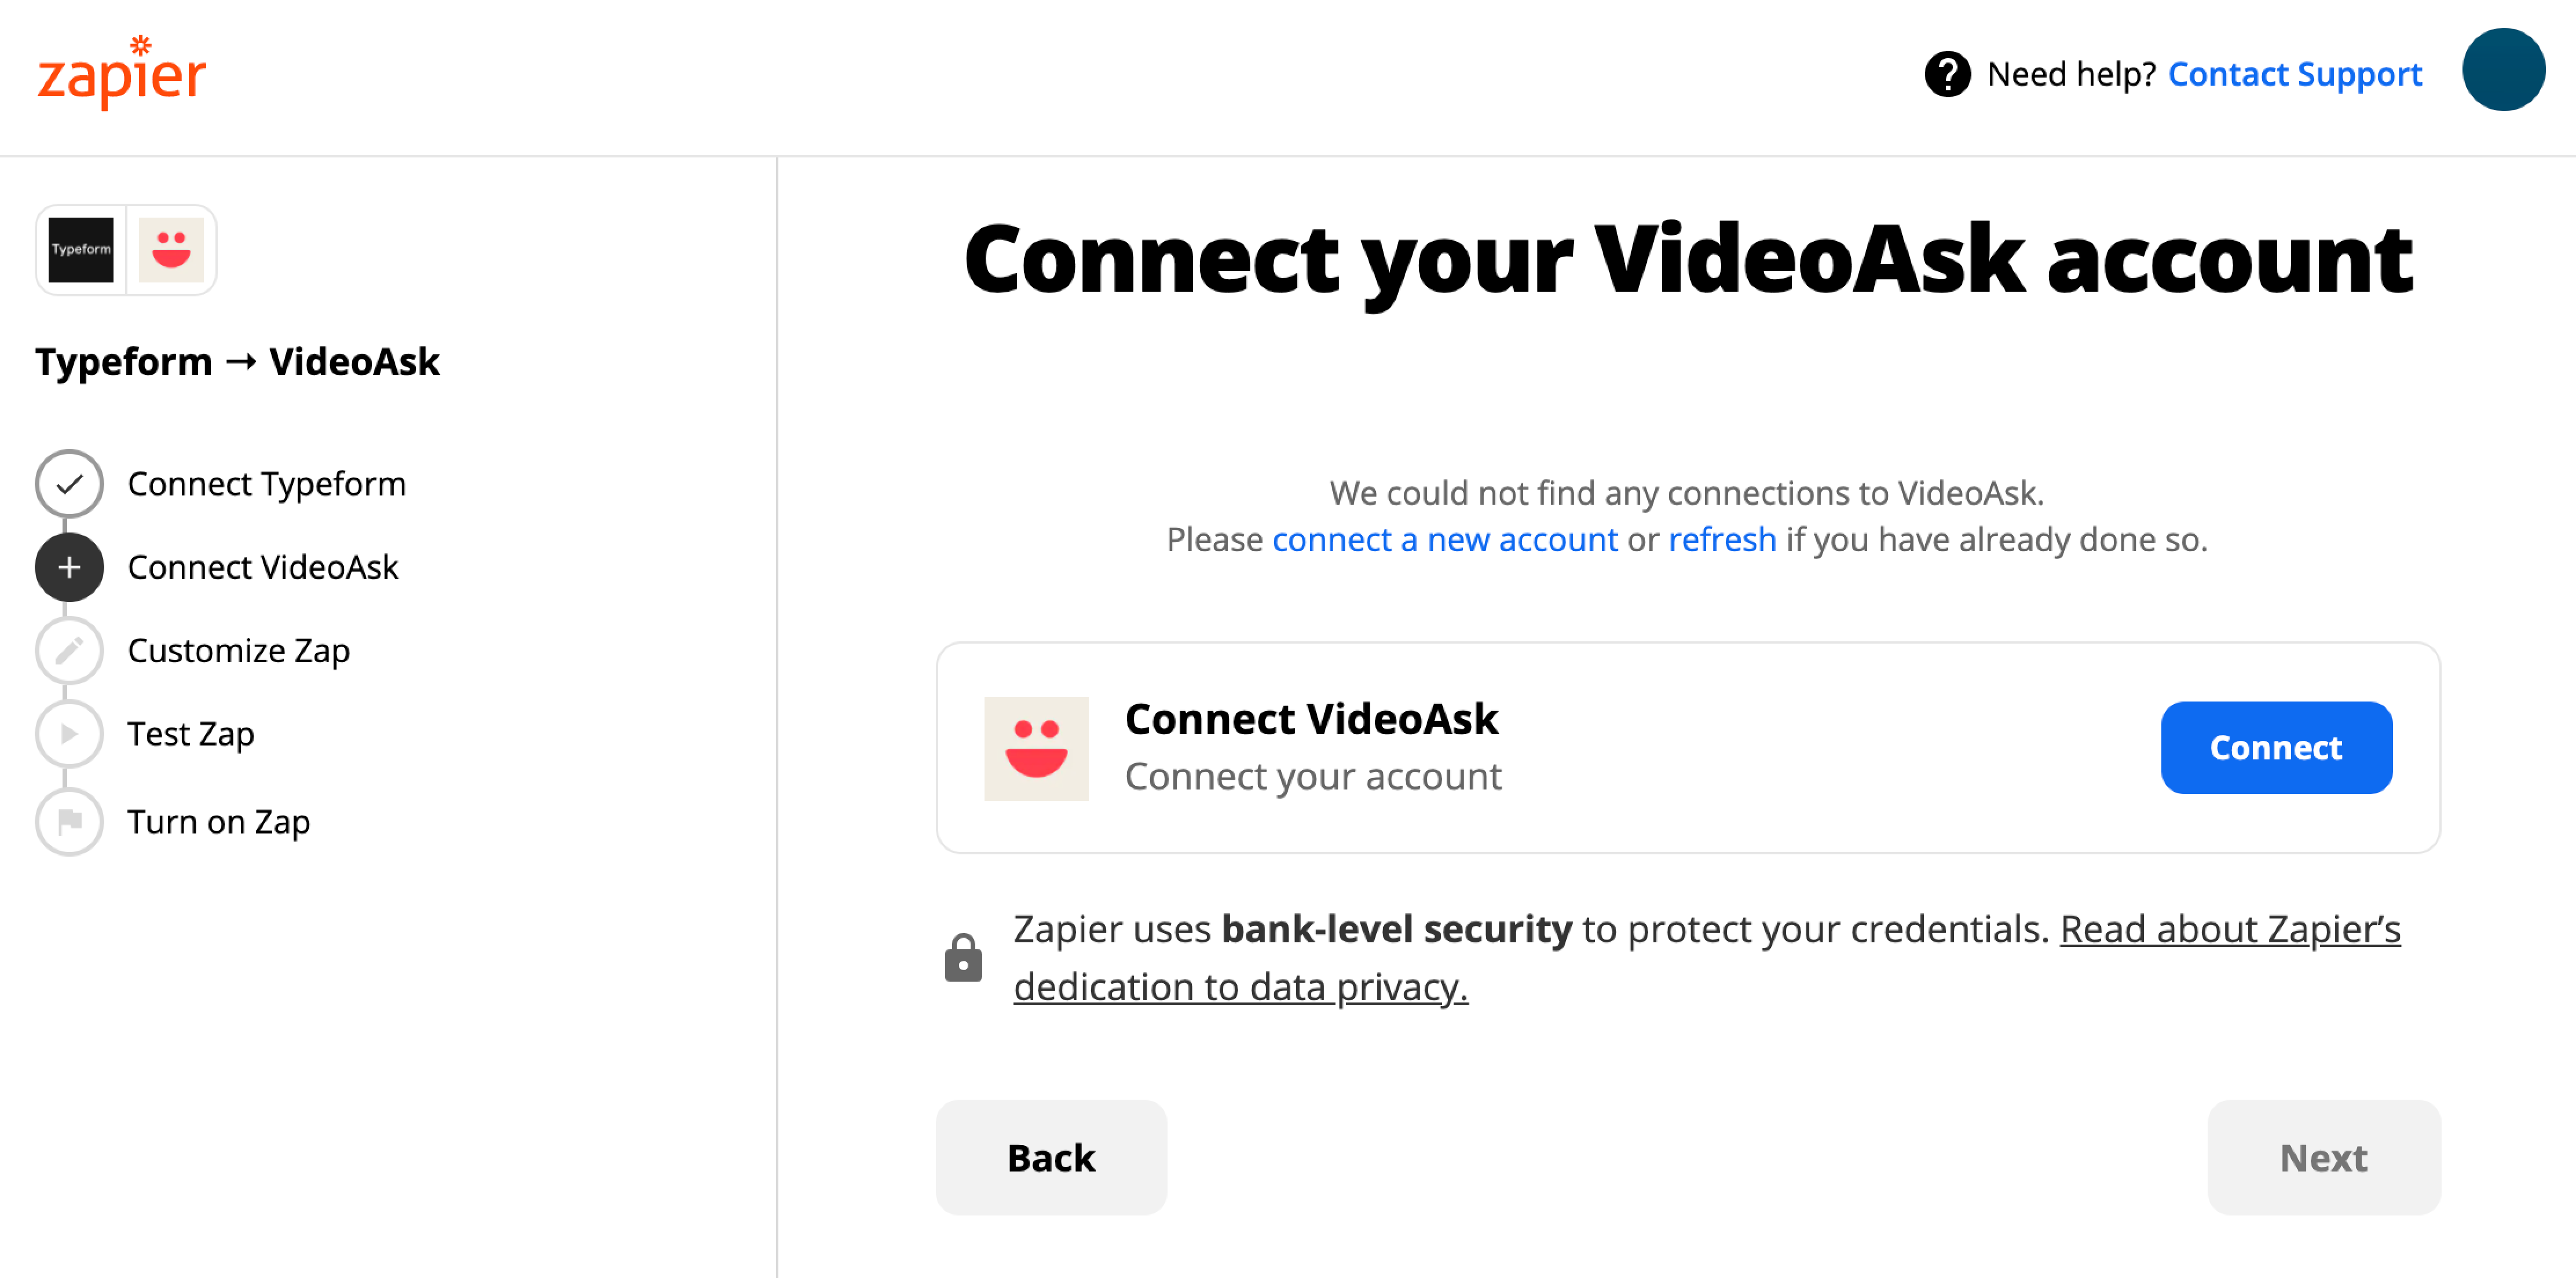Click the Typeform app icon in sidebar
2576x1278 pixels.
[81, 250]
